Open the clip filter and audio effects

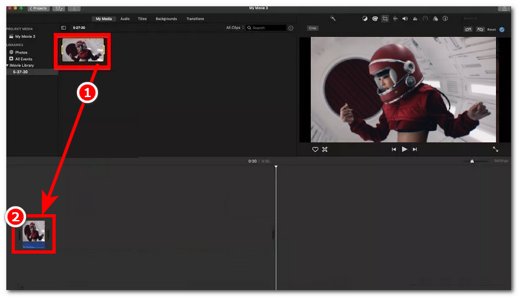click(435, 19)
